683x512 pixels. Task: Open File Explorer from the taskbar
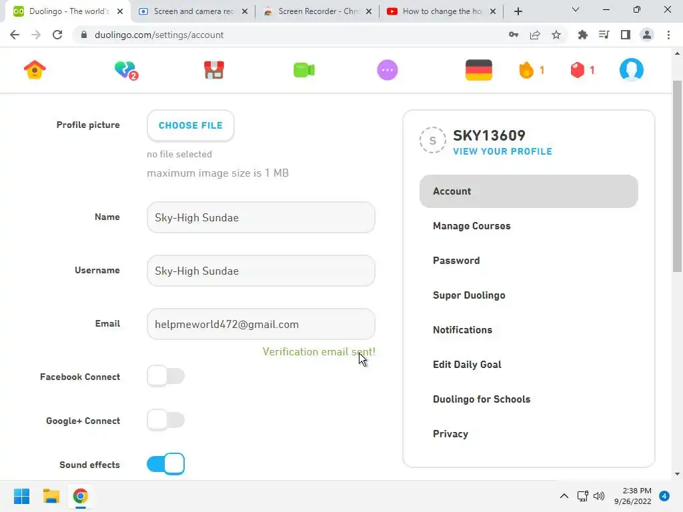[x=51, y=496]
